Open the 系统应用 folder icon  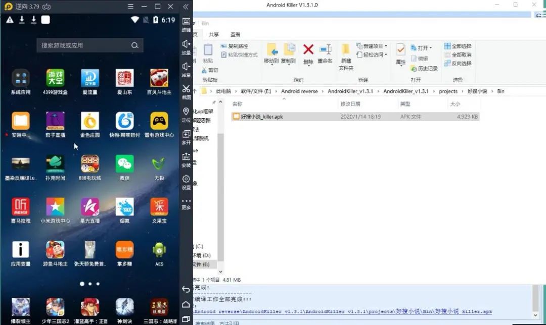click(21, 78)
